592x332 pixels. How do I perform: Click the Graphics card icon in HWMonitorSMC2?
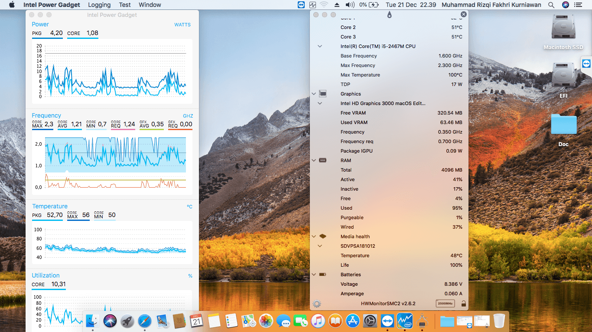tap(322, 94)
